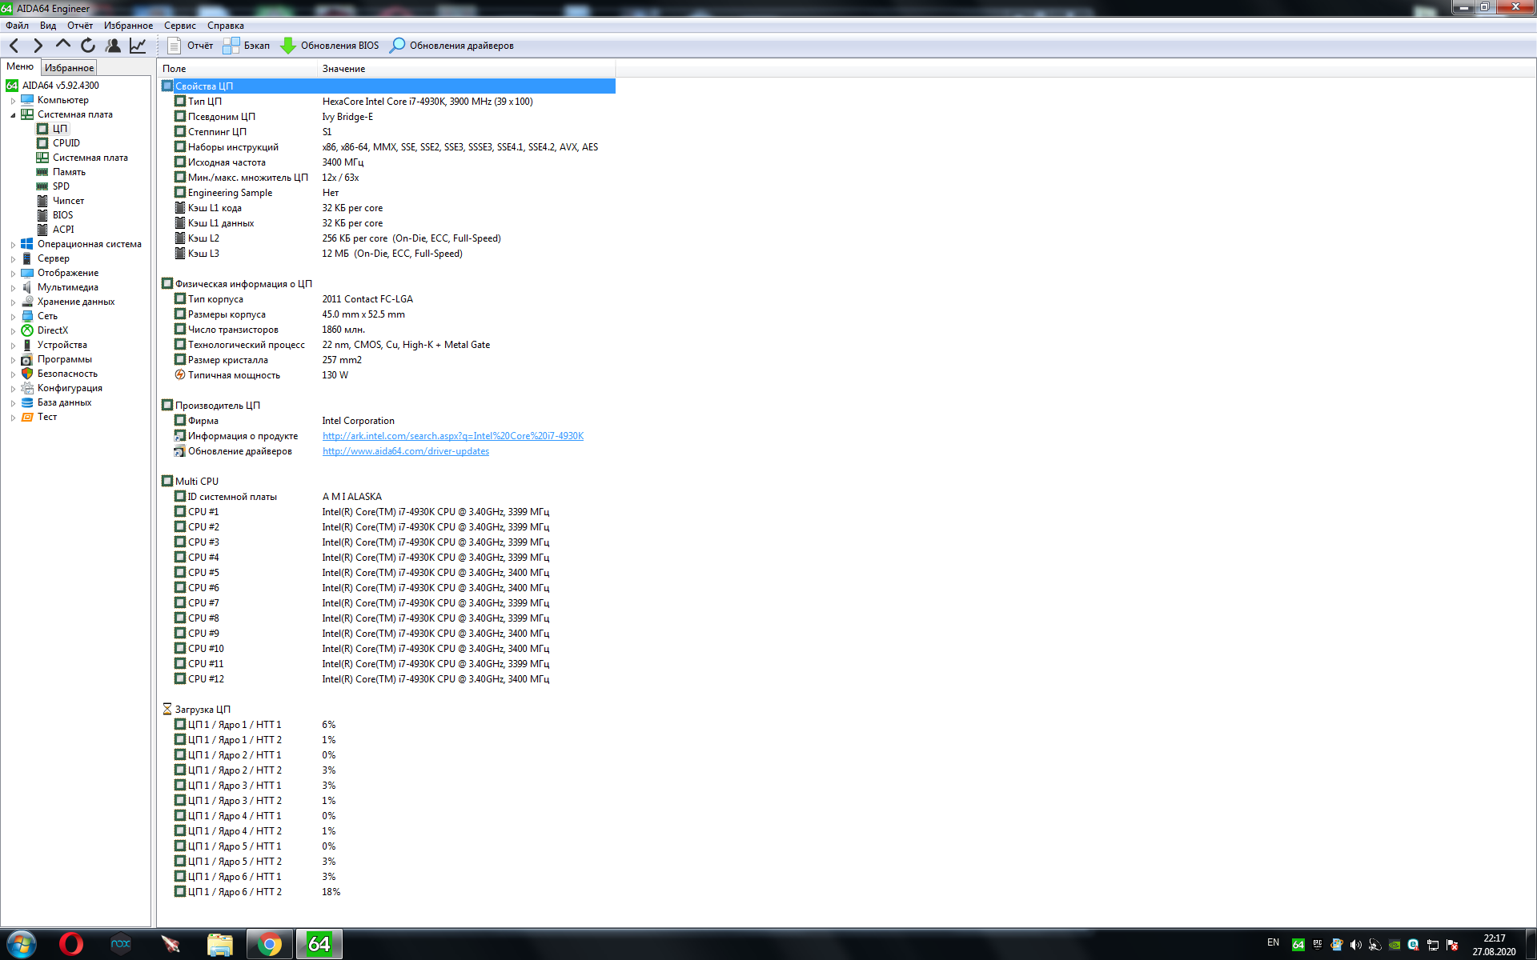Switch to the Избранное tab
Screen dimensions: 1537x960
[x=69, y=68]
